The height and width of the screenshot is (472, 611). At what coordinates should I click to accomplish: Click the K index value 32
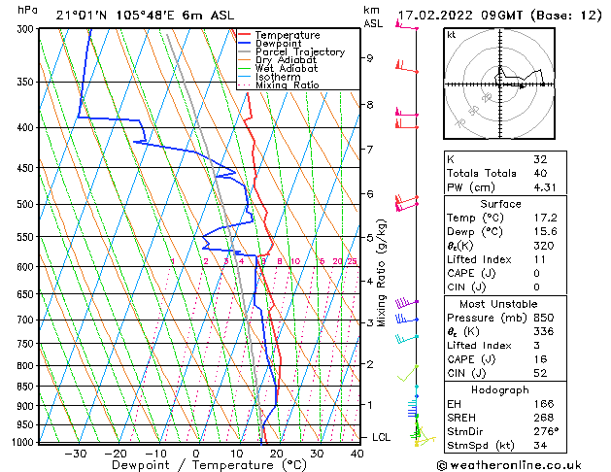[540, 159]
